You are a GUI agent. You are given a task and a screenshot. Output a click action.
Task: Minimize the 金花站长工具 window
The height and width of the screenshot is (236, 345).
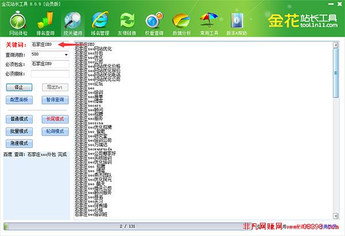click(x=331, y=4)
